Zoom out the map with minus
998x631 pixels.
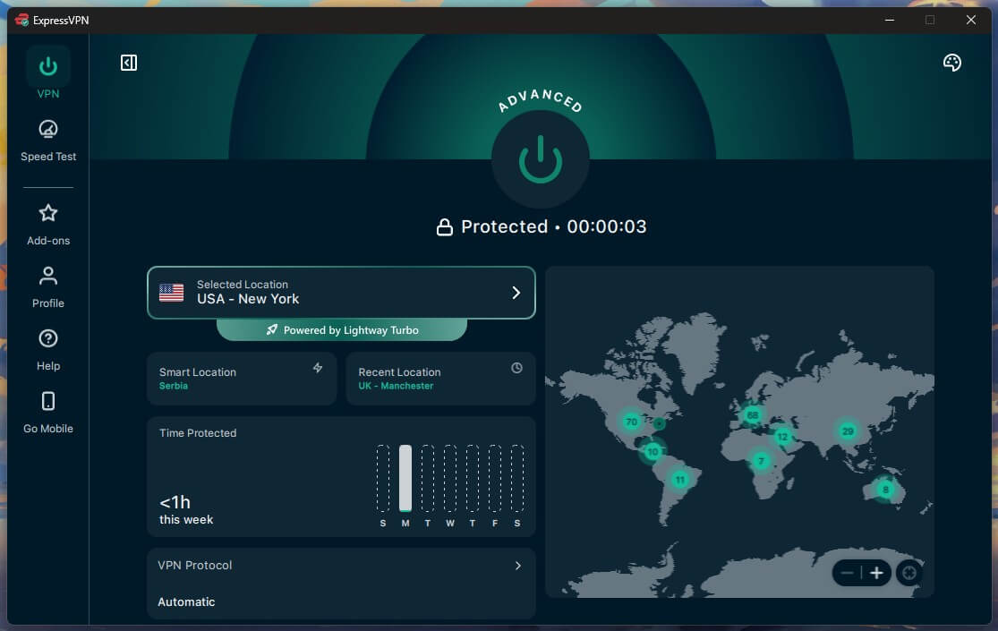[847, 573]
